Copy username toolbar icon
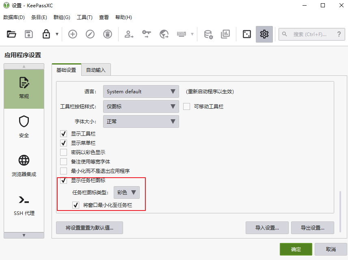Screen dimensions: 348x260 129,34
